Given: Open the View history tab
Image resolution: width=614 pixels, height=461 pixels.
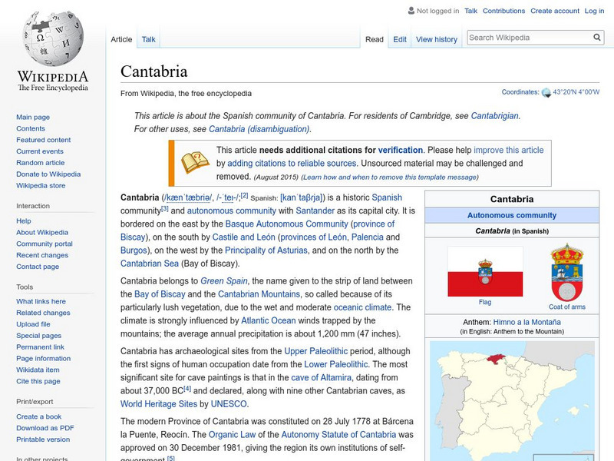Looking at the screenshot, I should [x=437, y=39].
